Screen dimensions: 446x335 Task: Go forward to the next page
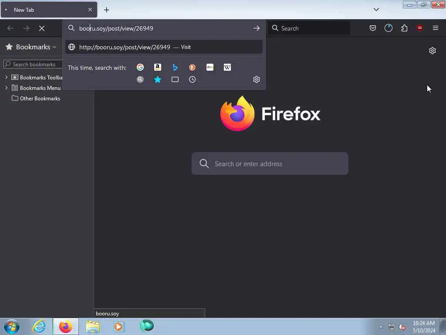pos(26,28)
